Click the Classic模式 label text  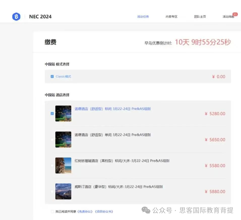point(63,76)
